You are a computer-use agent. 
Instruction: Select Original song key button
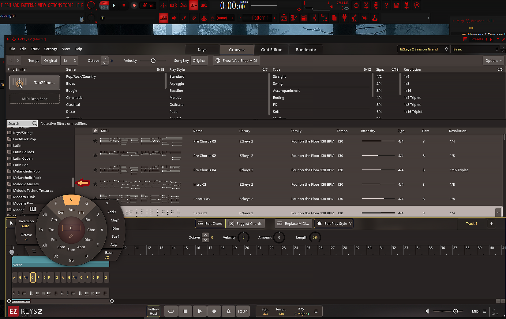[x=199, y=61]
